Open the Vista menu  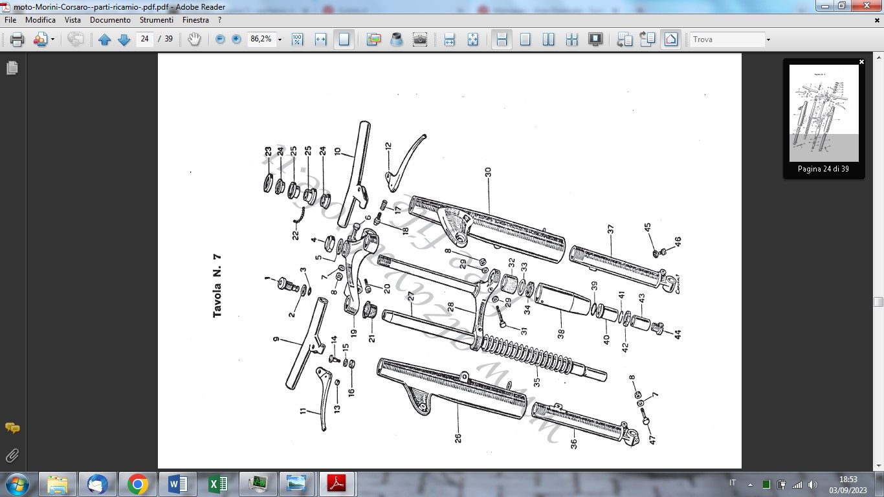[72, 20]
